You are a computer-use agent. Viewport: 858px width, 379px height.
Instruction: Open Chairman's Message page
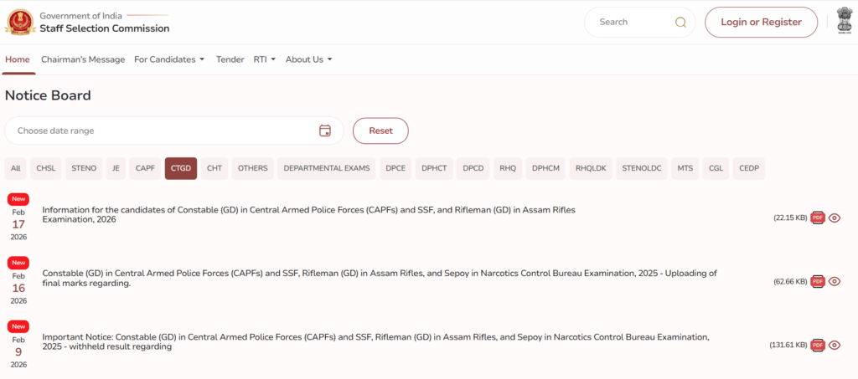(x=83, y=59)
